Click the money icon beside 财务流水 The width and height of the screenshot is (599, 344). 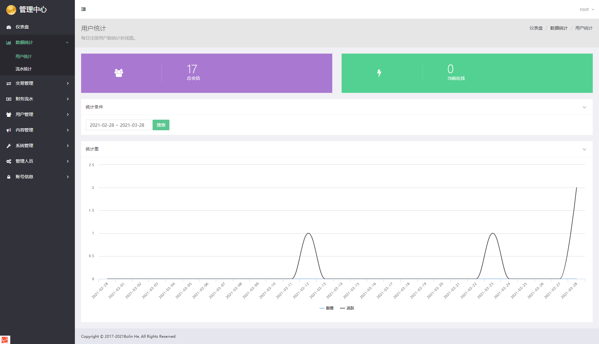pos(9,99)
